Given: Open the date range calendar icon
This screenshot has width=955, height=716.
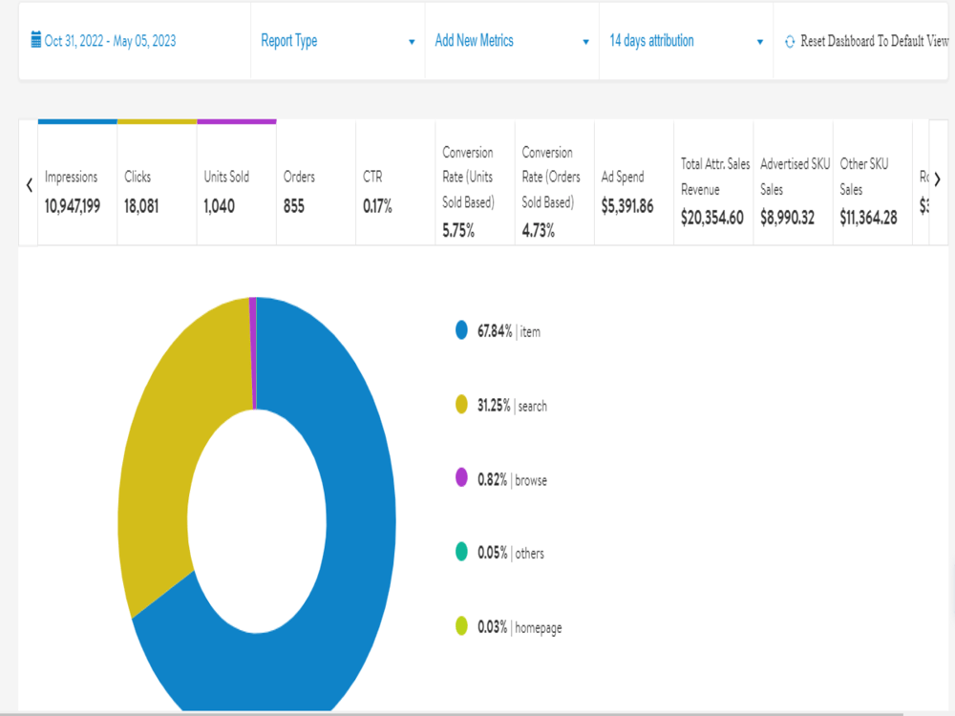Looking at the screenshot, I should coord(36,40).
